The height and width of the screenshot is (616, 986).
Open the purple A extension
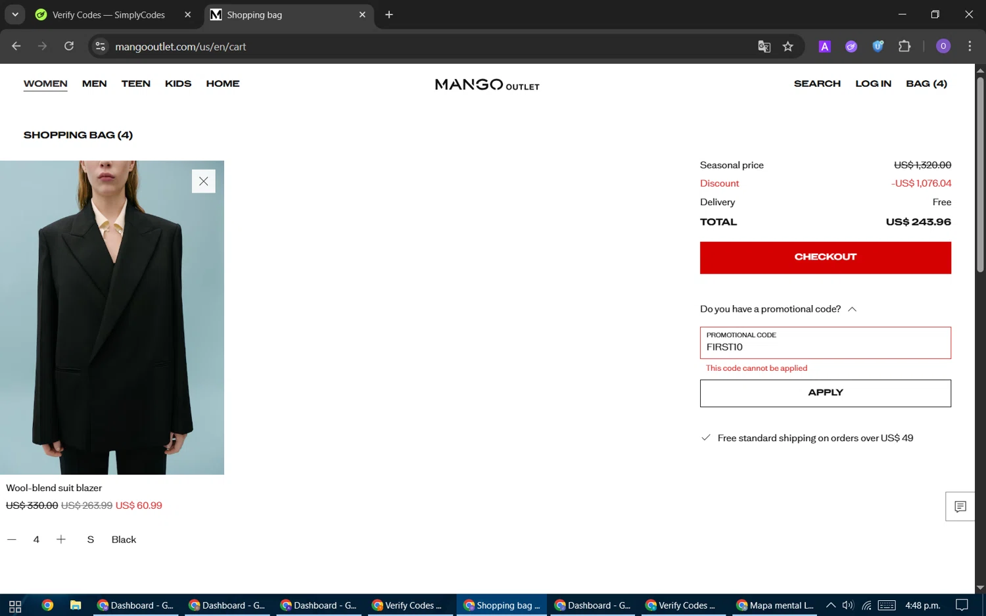coord(824,46)
